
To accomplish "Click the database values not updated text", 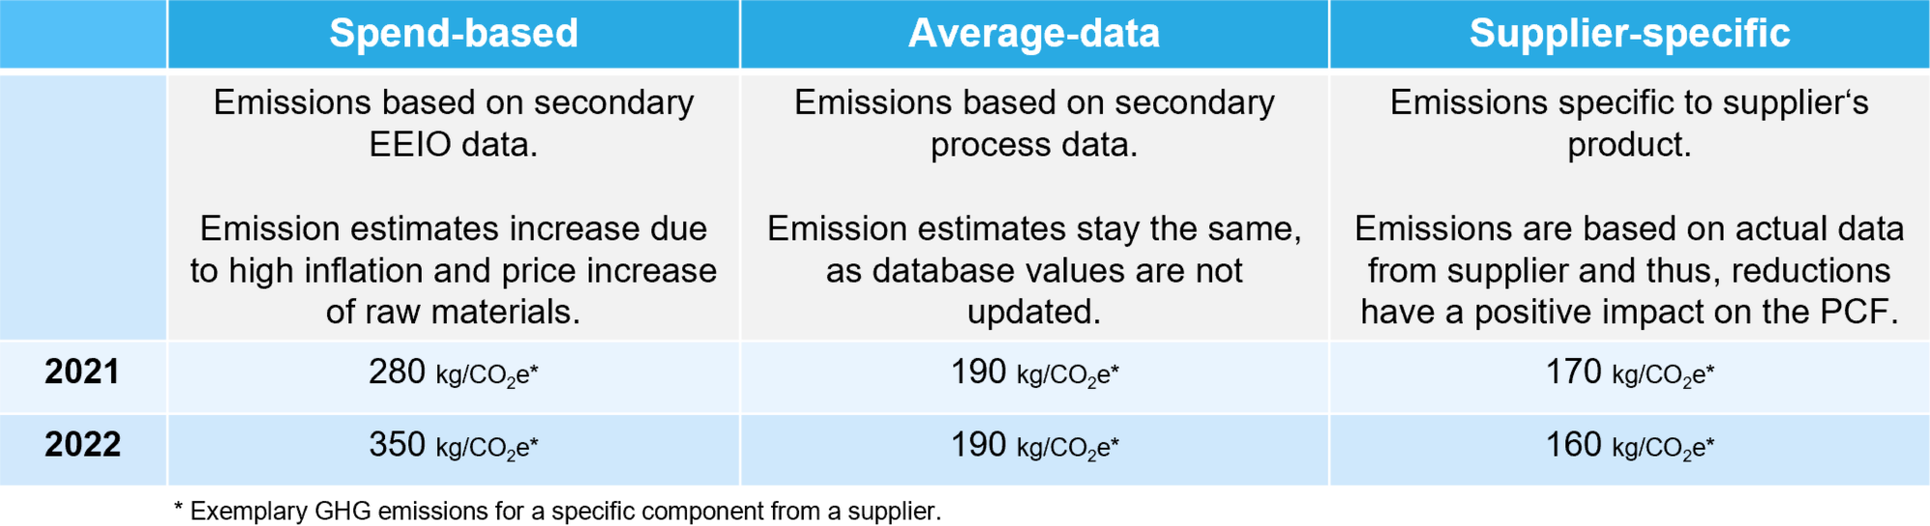I will (x=1034, y=270).
